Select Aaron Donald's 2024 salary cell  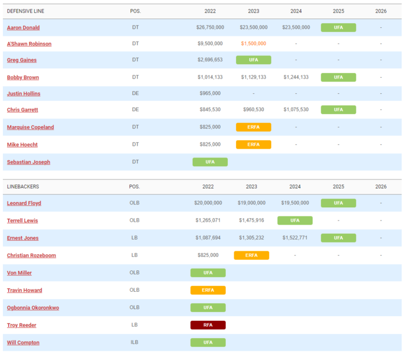pyautogui.click(x=296, y=27)
